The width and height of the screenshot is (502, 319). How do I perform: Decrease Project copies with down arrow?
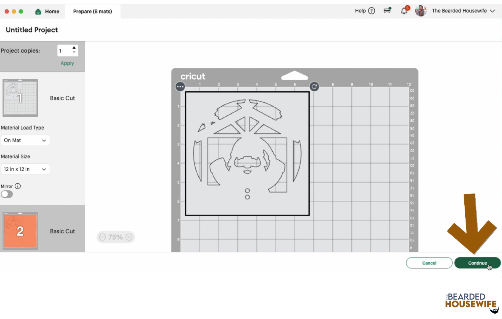pos(74,52)
